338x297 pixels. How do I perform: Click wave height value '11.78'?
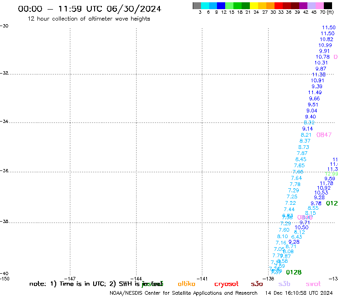(327, 183)
